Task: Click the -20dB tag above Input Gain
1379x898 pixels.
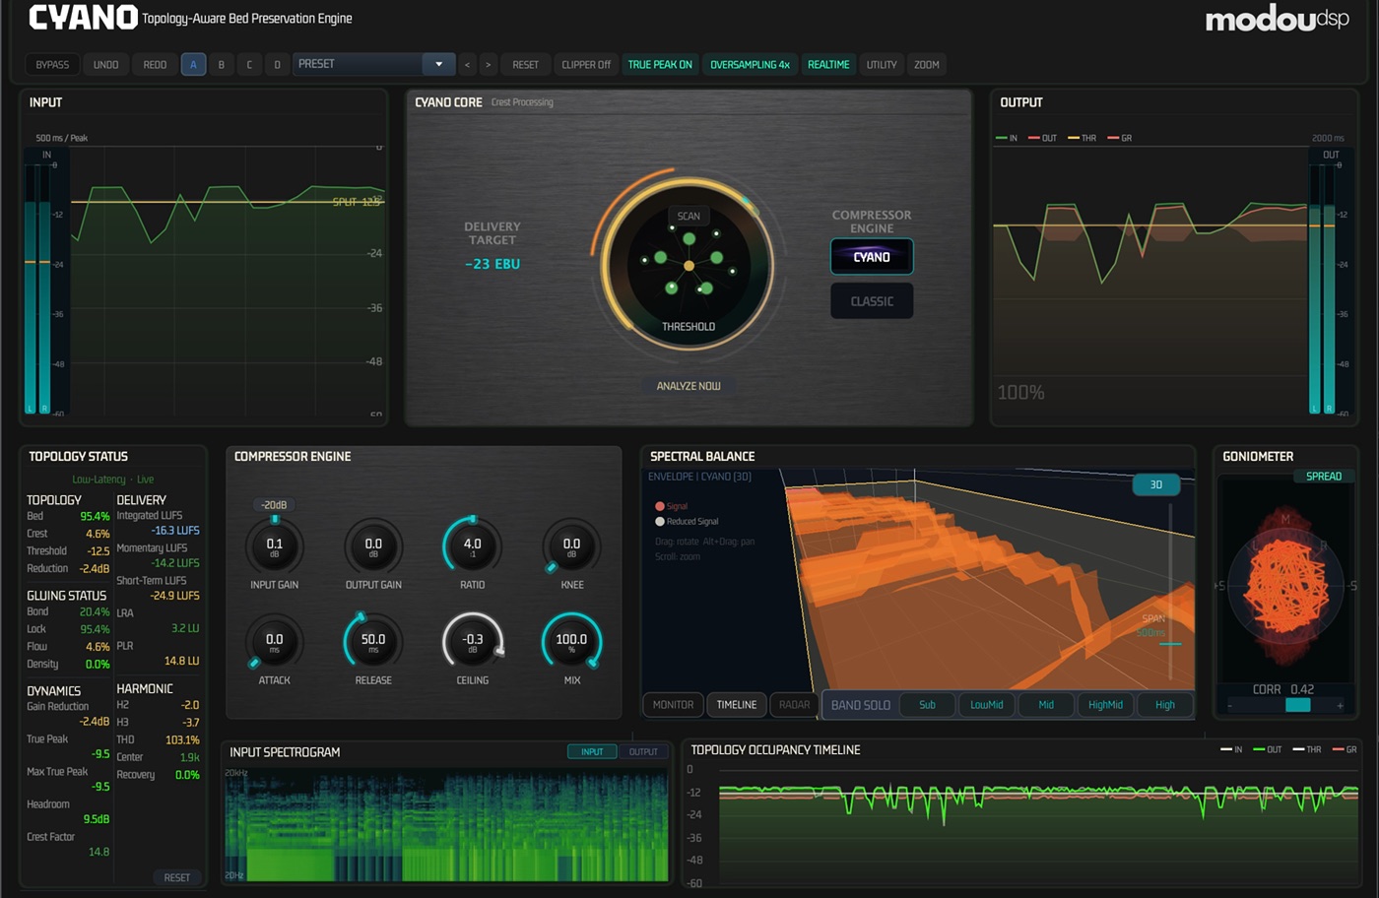Action: 274,505
